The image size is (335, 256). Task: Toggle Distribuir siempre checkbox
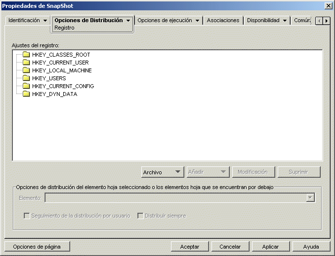click(140, 216)
